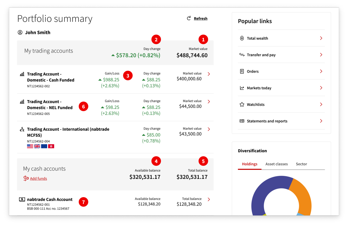Click the Transfer and pay arrows icon
Viewport: 348px width, 226px height.
click(242, 55)
